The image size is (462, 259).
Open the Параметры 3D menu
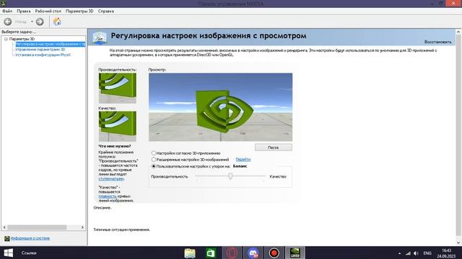point(79,11)
